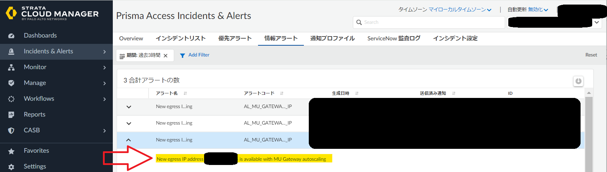Click the calendar icon in the period filter
This screenshot has width=607, height=172.
click(122, 56)
